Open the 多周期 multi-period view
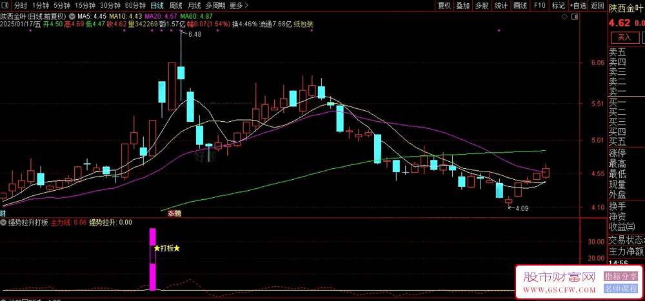This screenshot has height=301, width=645. 215,5
